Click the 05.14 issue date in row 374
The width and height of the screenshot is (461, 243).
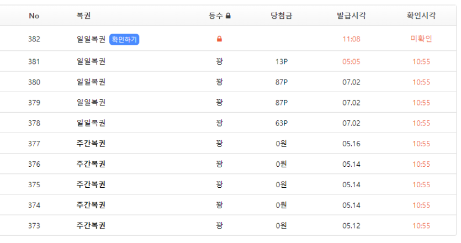[351, 205]
